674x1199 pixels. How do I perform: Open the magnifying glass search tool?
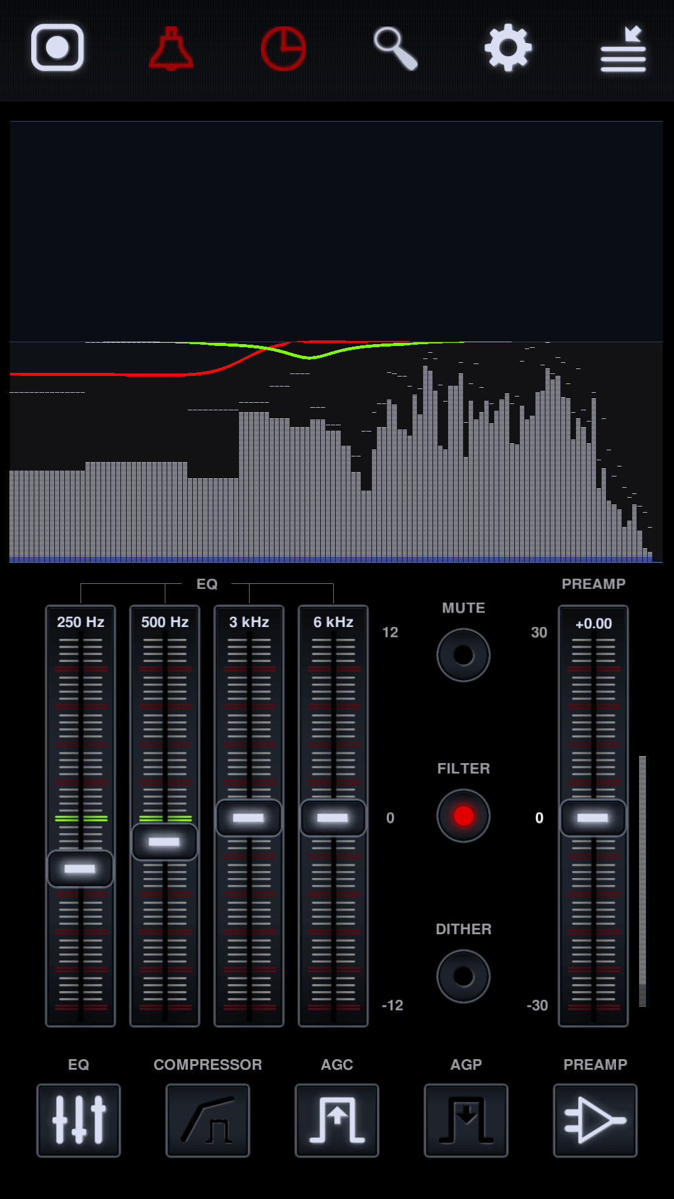[x=396, y=49]
